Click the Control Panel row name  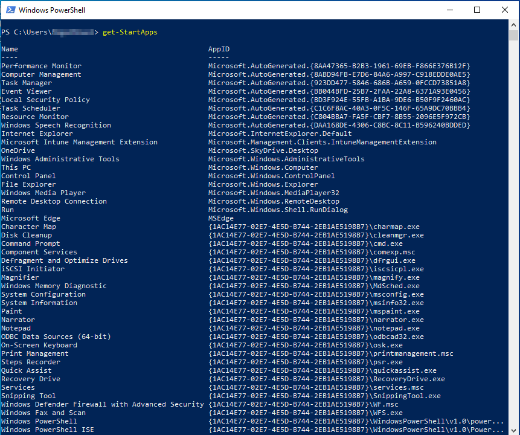point(28,176)
